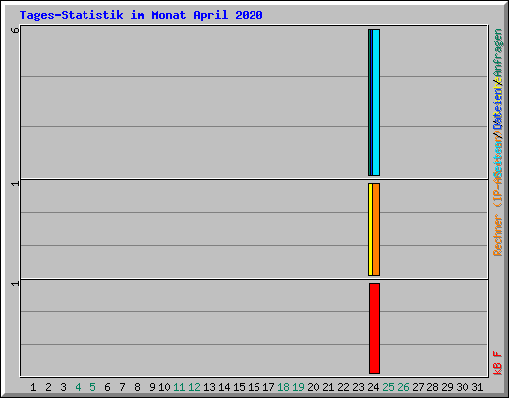Screen dimensions: 509x398
Task: Select day label 4 on the axis
Action: [78, 387]
